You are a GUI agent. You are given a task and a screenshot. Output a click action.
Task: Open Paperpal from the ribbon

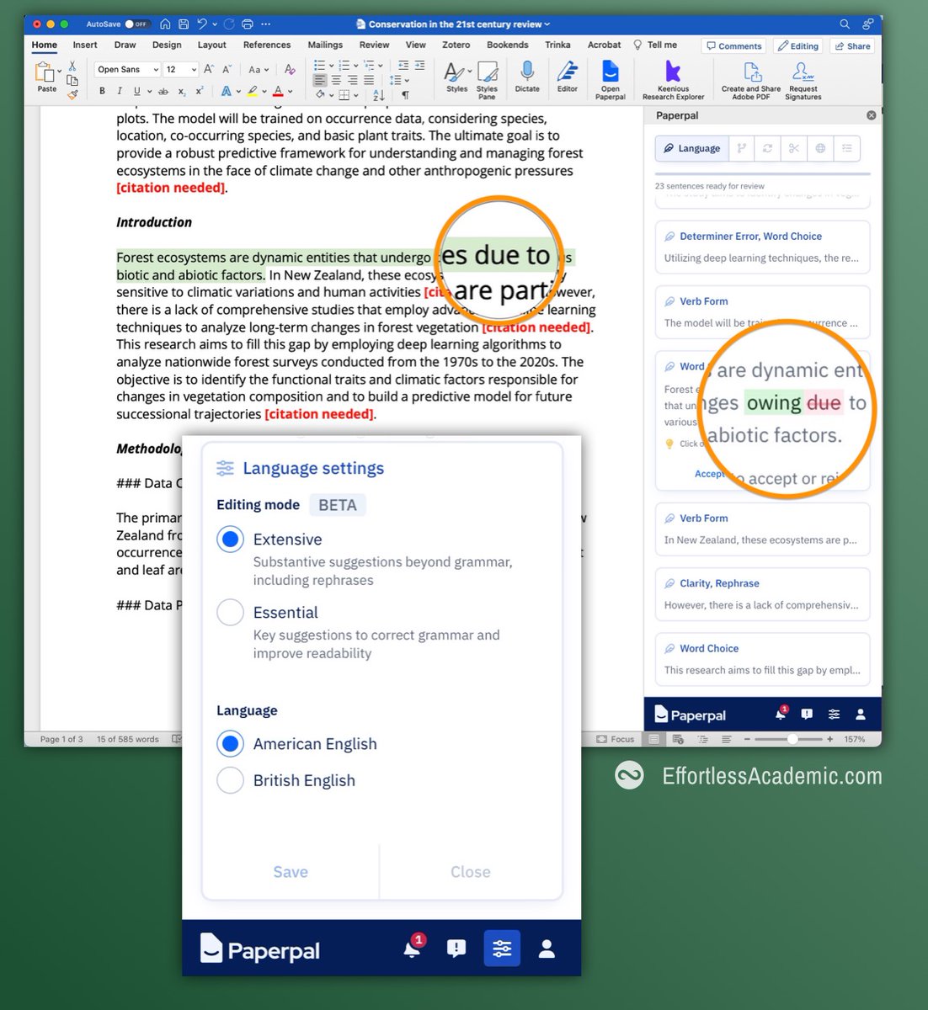coord(610,78)
